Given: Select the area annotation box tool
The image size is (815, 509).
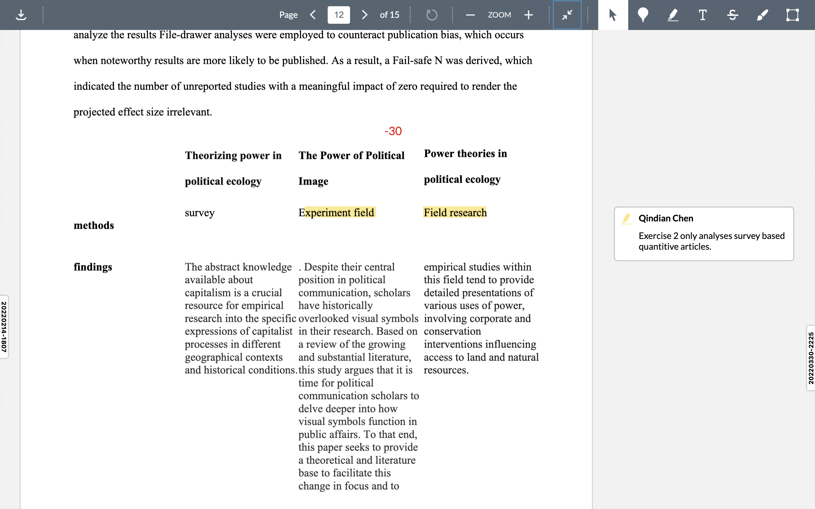Looking at the screenshot, I should pyautogui.click(x=792, y=15).
